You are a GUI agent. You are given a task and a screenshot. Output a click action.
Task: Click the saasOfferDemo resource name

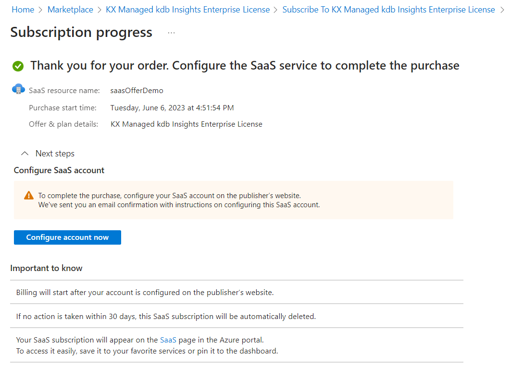pos(137,91)
